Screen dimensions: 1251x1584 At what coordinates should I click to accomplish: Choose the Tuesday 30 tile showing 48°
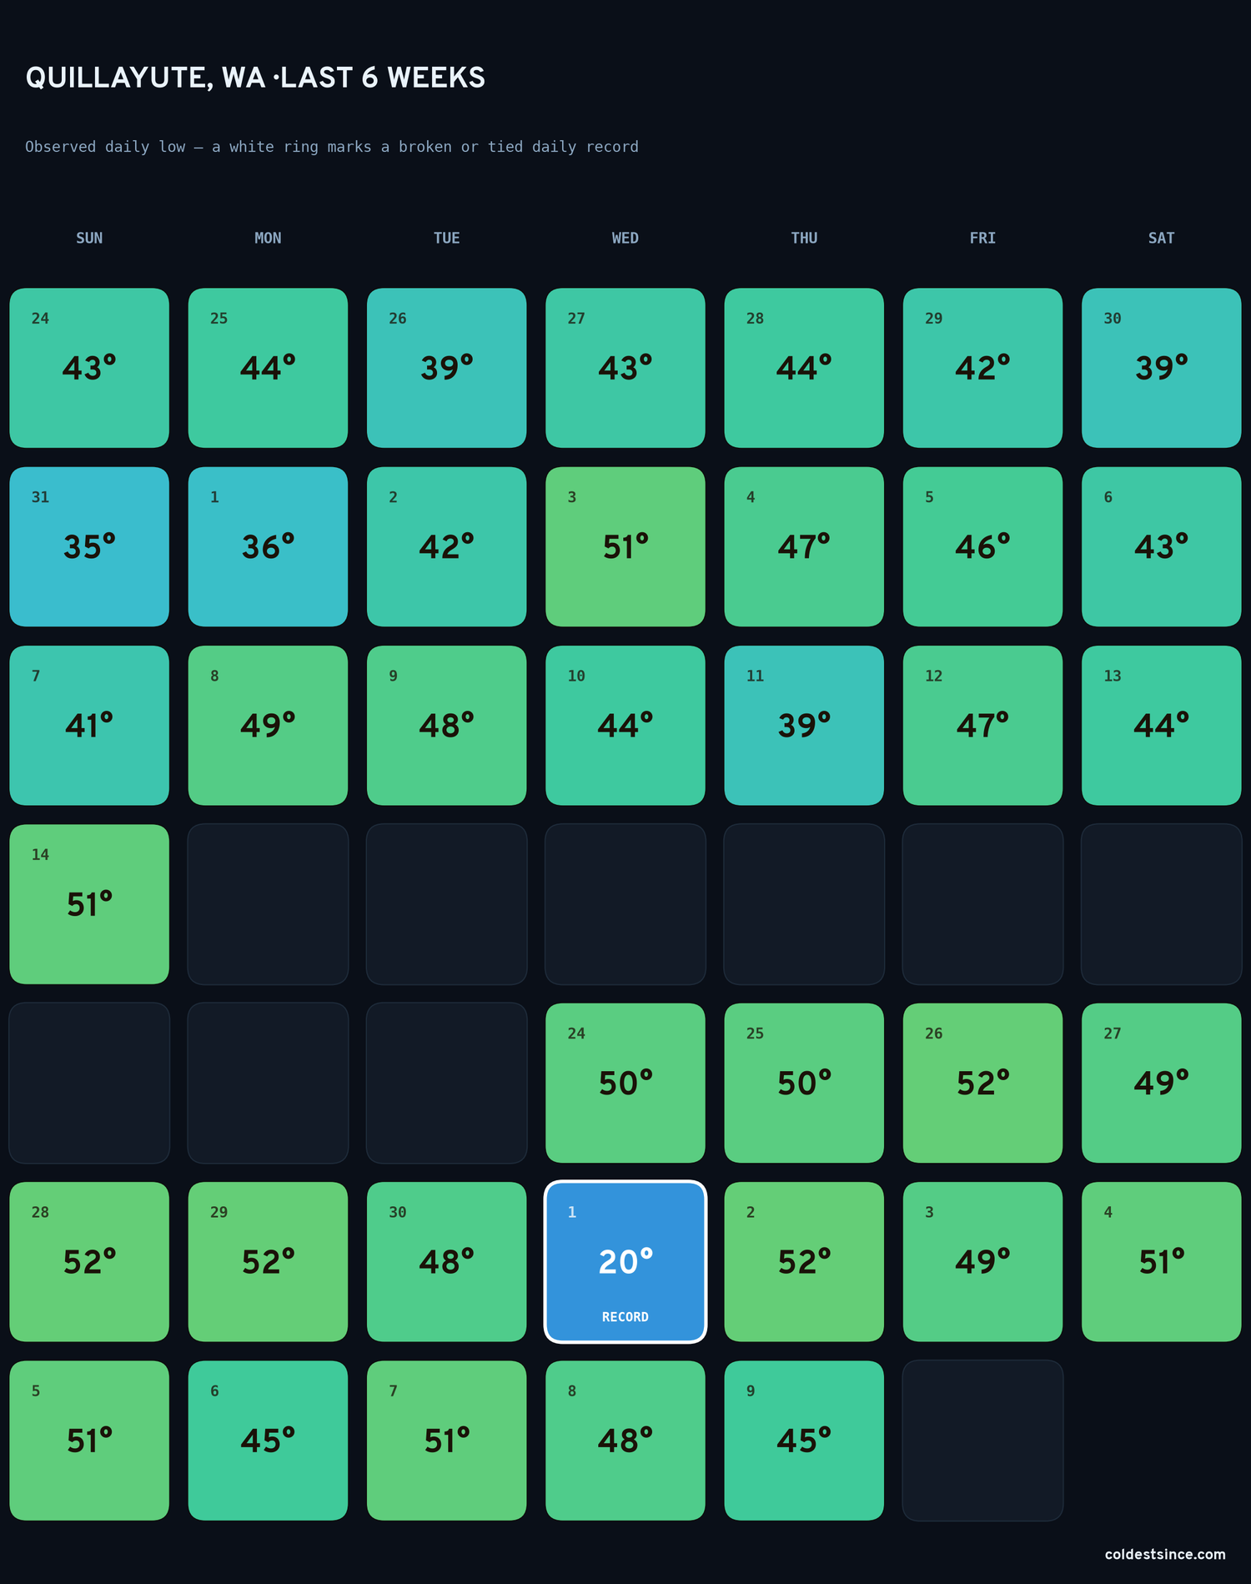(446, 1261)
